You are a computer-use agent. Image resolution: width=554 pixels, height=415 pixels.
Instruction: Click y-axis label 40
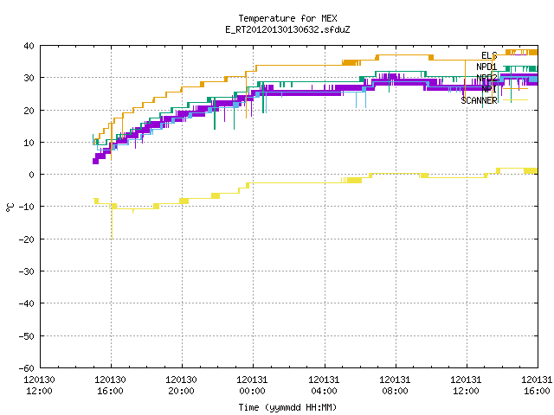pyautogui.click(x=29, y=46)
